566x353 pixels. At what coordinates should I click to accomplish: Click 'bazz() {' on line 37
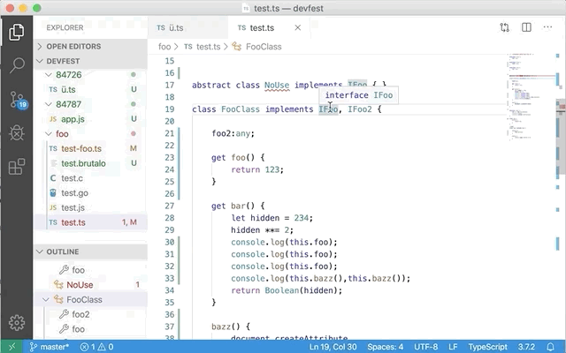click(231, 327)
